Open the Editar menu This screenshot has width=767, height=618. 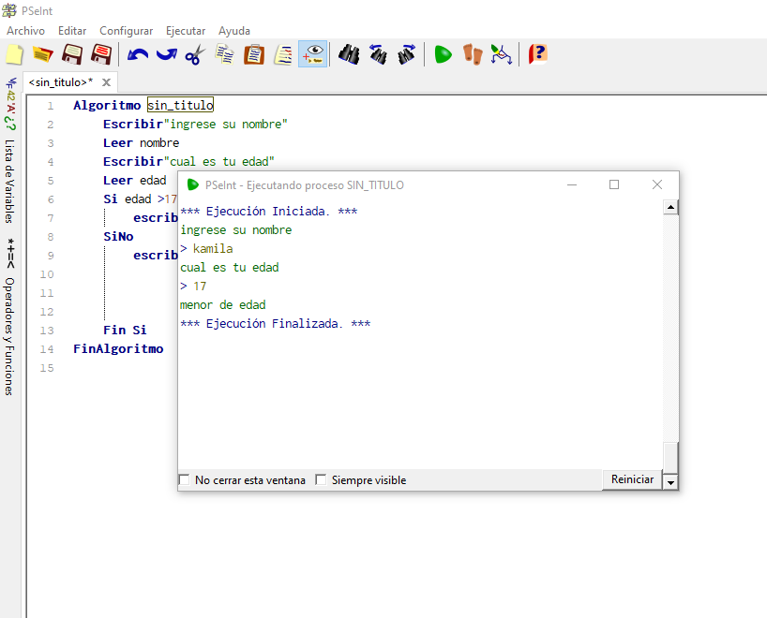pyautogui.click(x=72, y=31)
